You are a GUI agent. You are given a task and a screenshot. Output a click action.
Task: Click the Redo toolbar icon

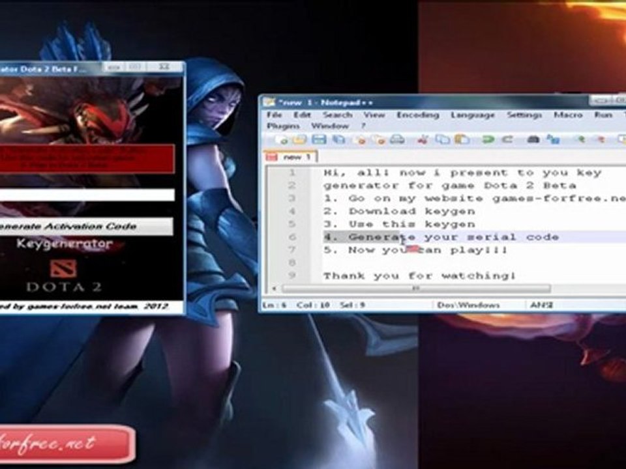[x=507, y=139]
